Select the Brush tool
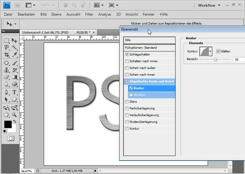The height and width of the screenshot is (174, 245). [x=14, y=63]
